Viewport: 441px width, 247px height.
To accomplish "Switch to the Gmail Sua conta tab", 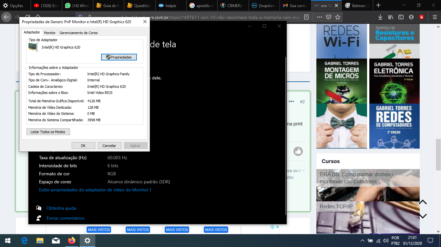I will click(294, 5).
